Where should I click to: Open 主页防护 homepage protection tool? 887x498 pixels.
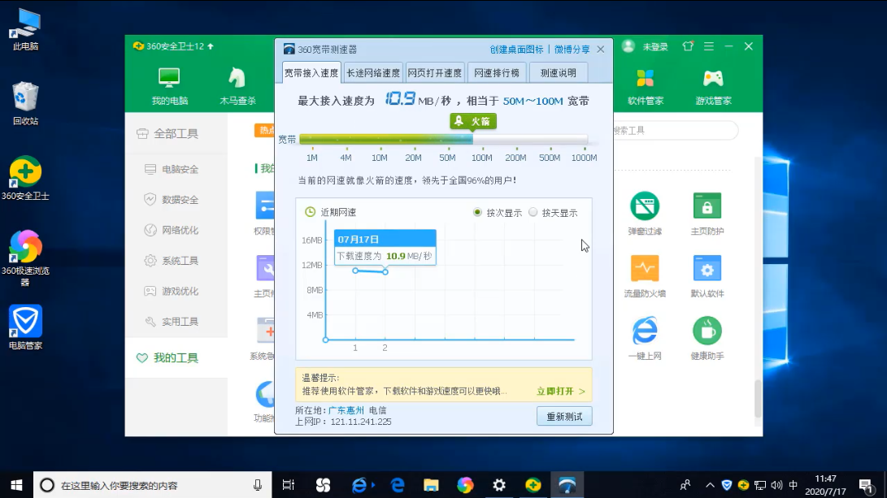[707, 206]
